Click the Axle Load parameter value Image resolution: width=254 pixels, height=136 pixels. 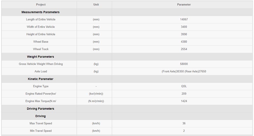coord(184,71)
